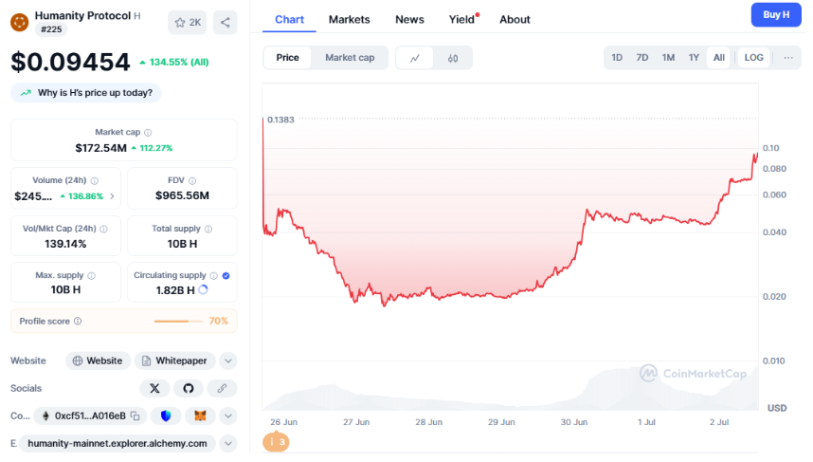Click the Buy H button
The image size is (813, 462).
point(776,14)
